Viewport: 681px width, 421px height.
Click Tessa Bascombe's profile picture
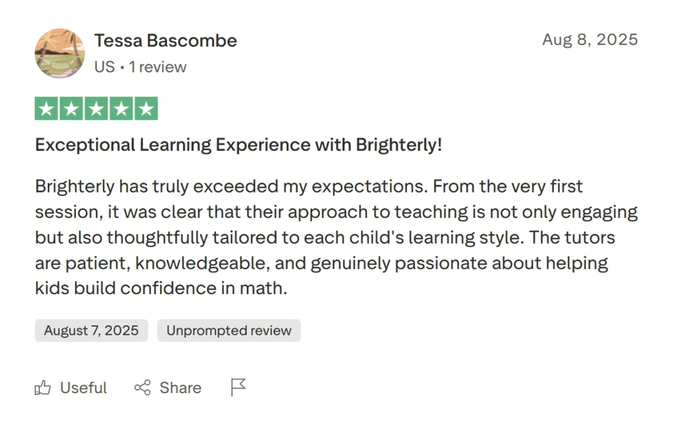pos(59,53)
